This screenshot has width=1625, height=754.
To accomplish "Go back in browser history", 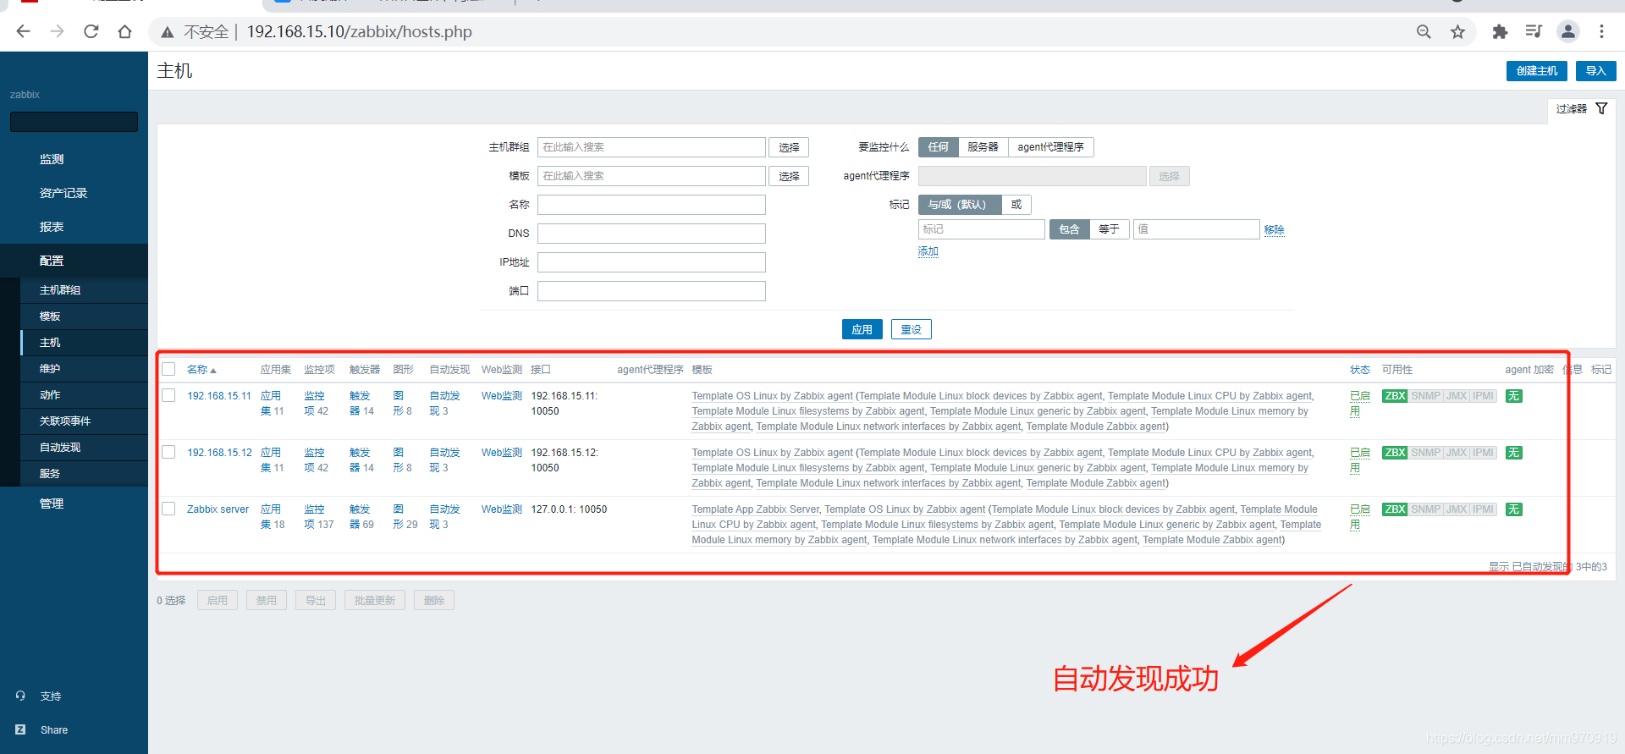I will pos(23,31).
